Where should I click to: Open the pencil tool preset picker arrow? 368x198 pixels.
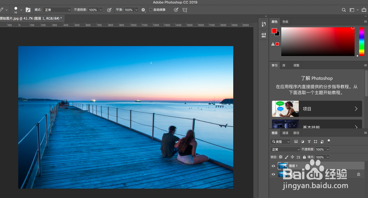(7, 10)
